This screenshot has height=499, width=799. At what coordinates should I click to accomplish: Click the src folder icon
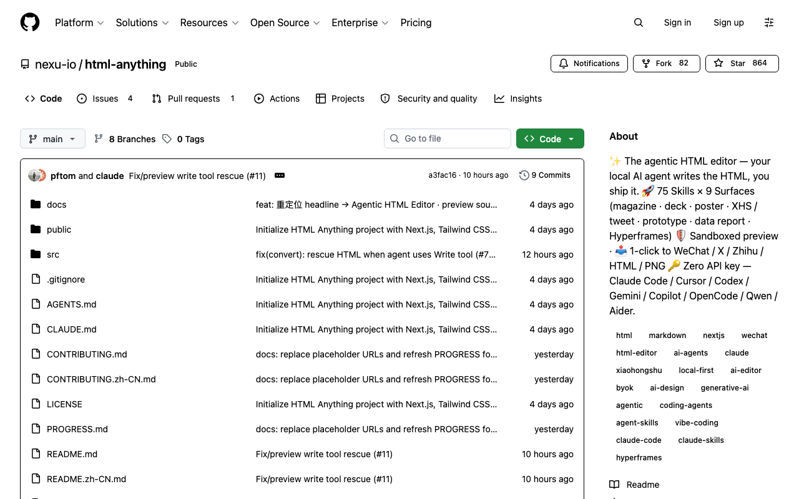coord(36,254)
